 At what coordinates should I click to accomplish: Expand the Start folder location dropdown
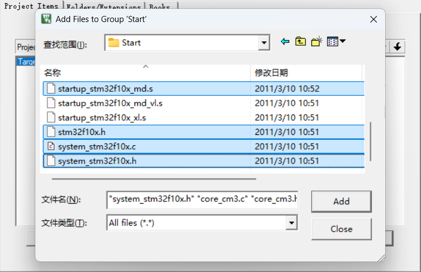(x=264, y=42)
